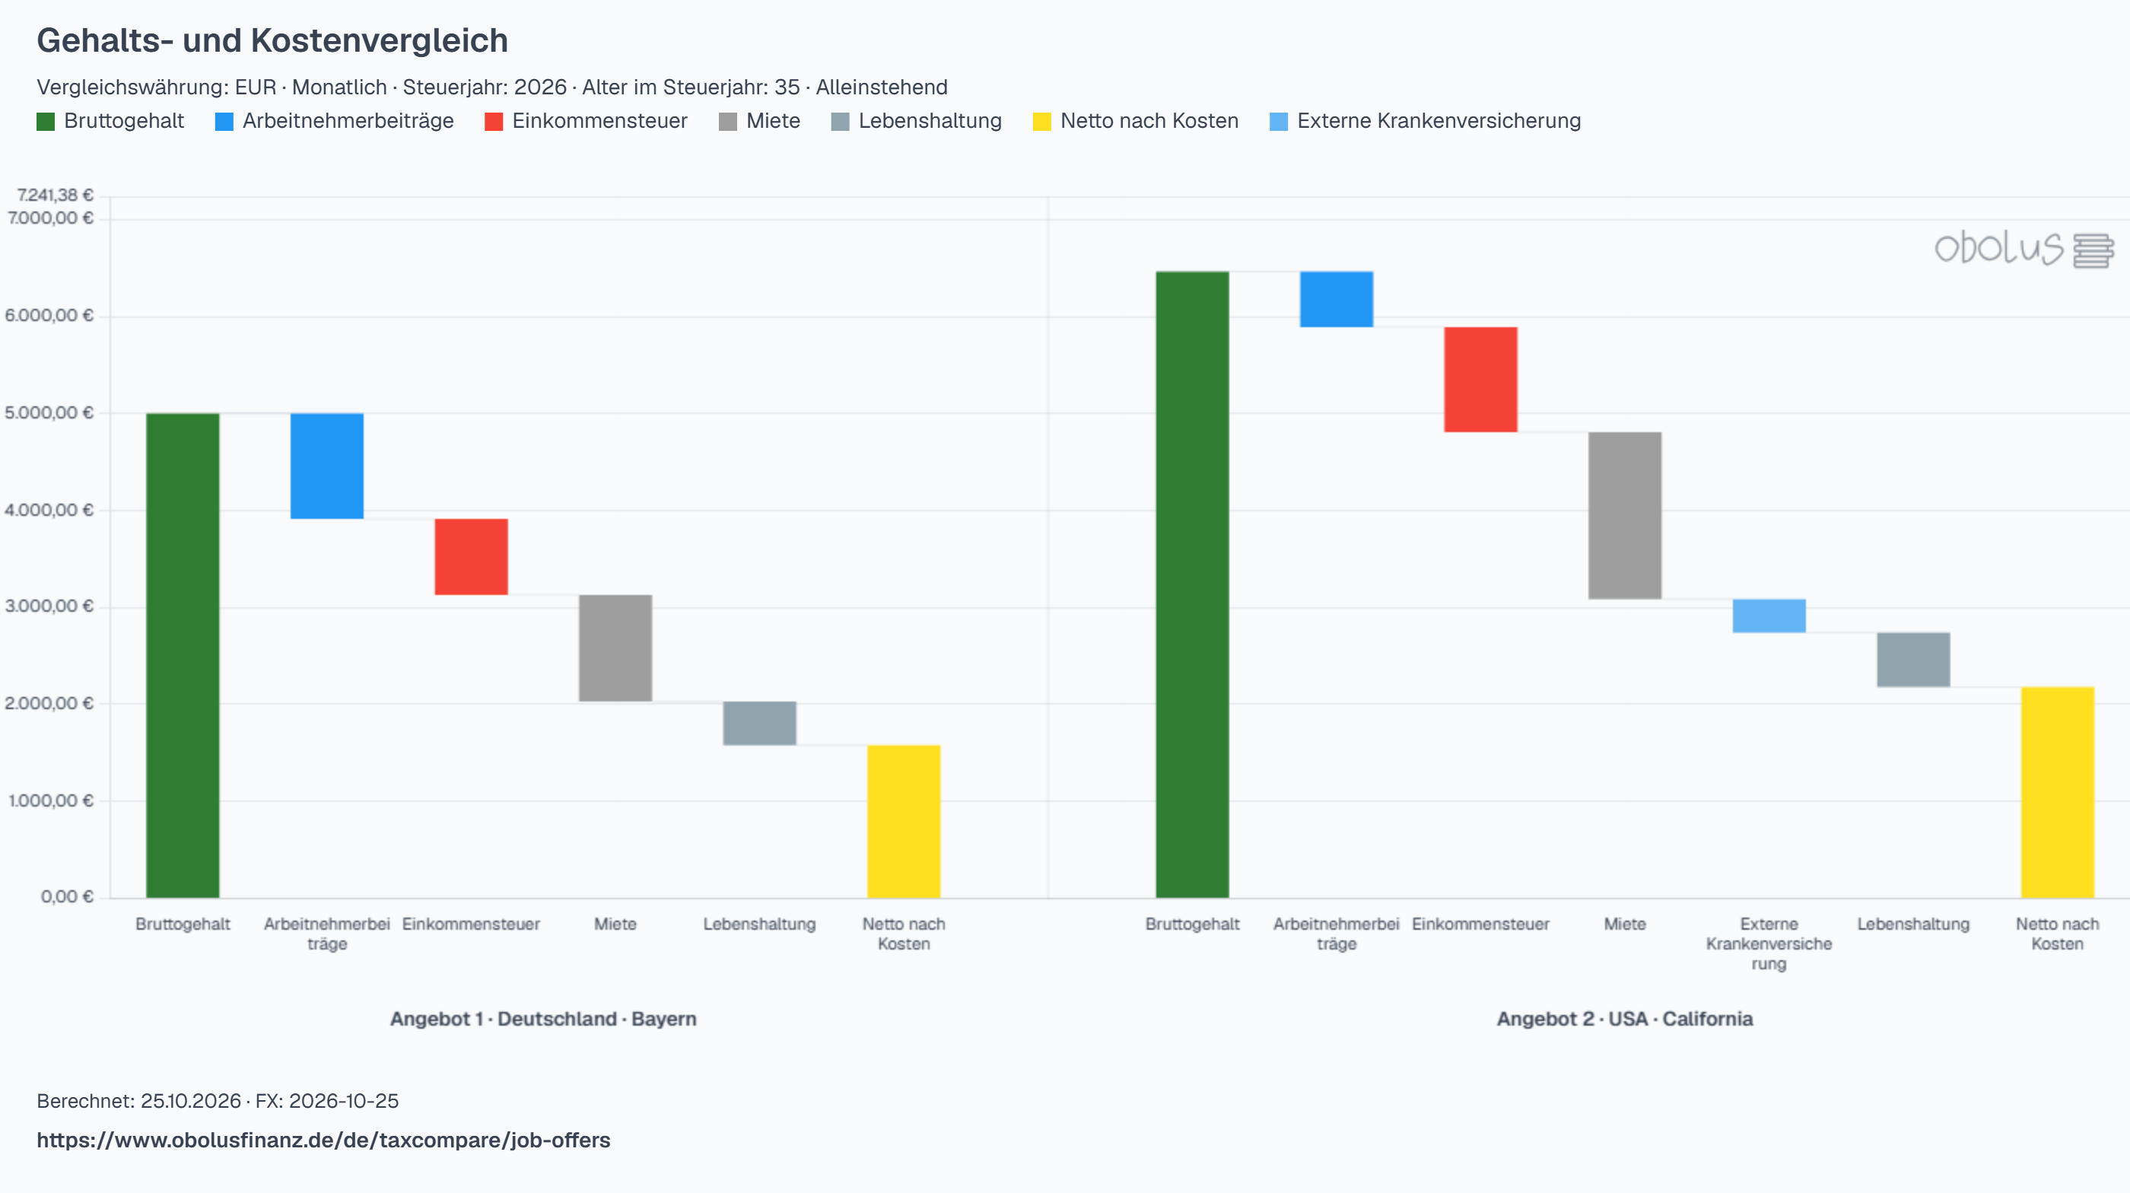Click the blue Arbeitnehmerbeiträge legend swatch
The width and height of the screenshot is (2130, 1193).
pos(224,122)
